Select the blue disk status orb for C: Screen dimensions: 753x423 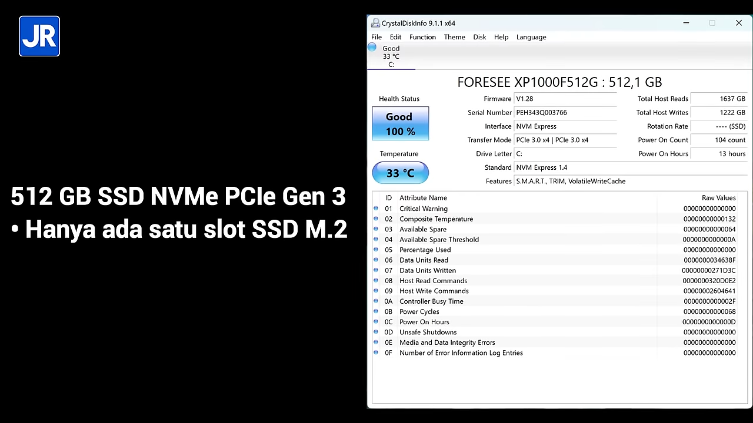point(372,47)
